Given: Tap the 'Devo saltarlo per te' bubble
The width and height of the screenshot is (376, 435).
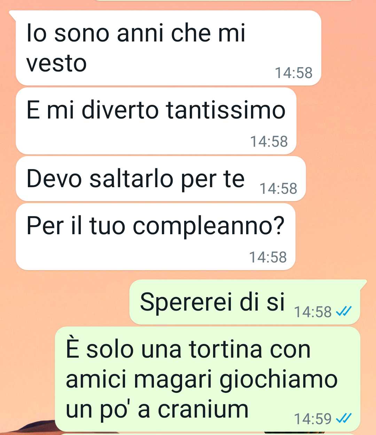Looking at the screenshot, I should tap(160, 179).
